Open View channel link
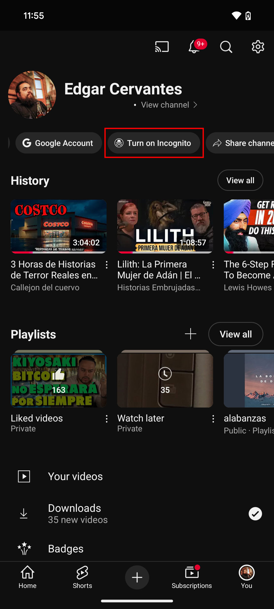Screen dimensions: 274x609 pos(165,105)
